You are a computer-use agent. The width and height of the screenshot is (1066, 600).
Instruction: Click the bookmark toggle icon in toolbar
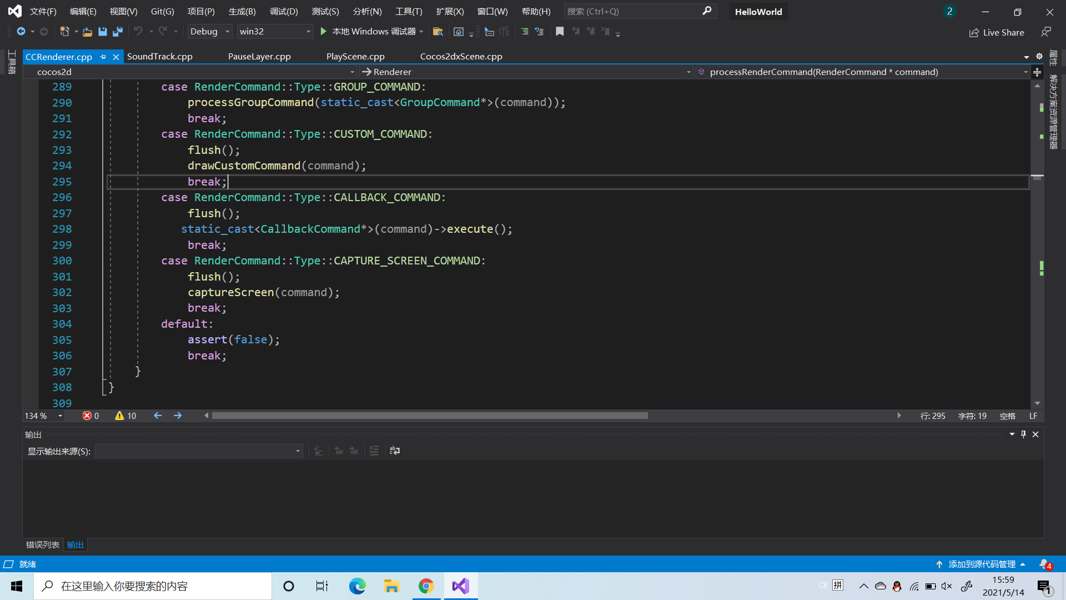point(560,32)
